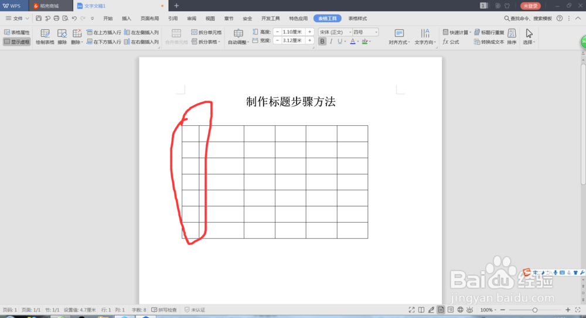
Task: Add a new document tab with plus
Action: click(176, 6)
